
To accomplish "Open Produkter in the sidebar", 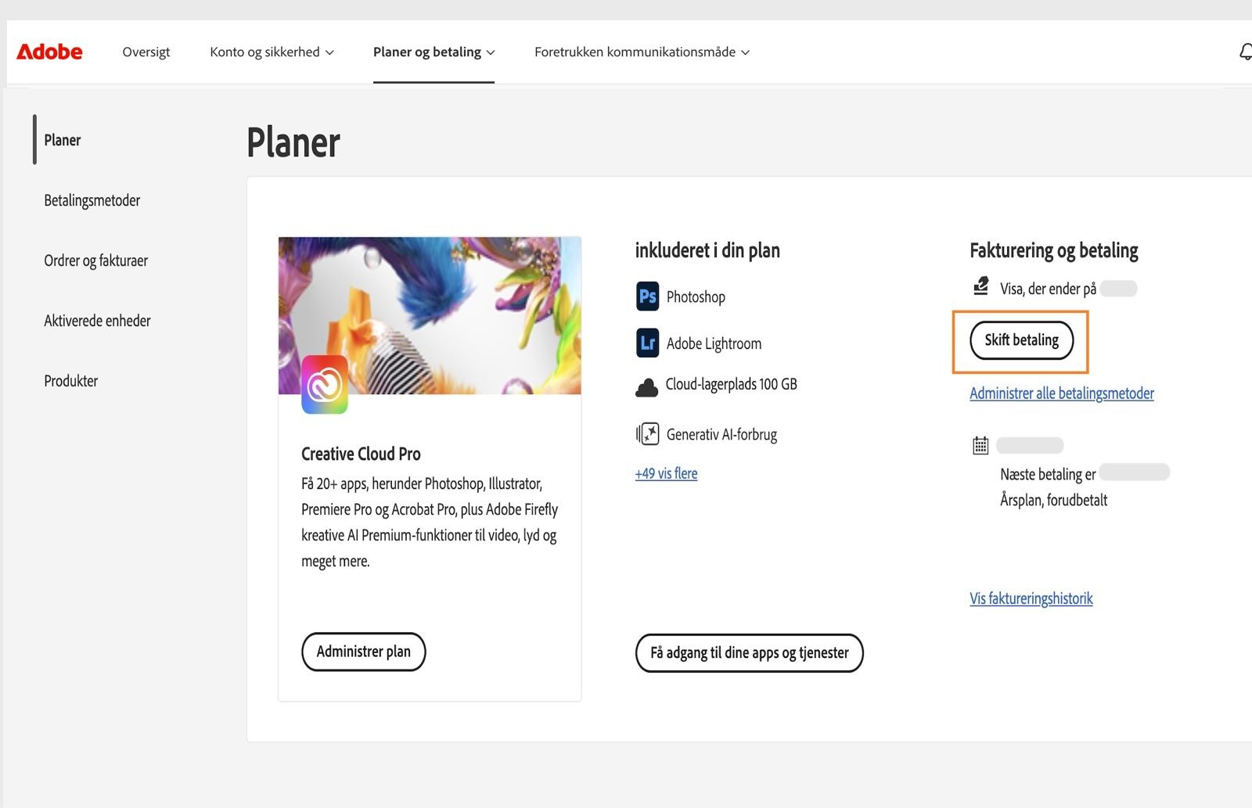I will click(70, 381).
